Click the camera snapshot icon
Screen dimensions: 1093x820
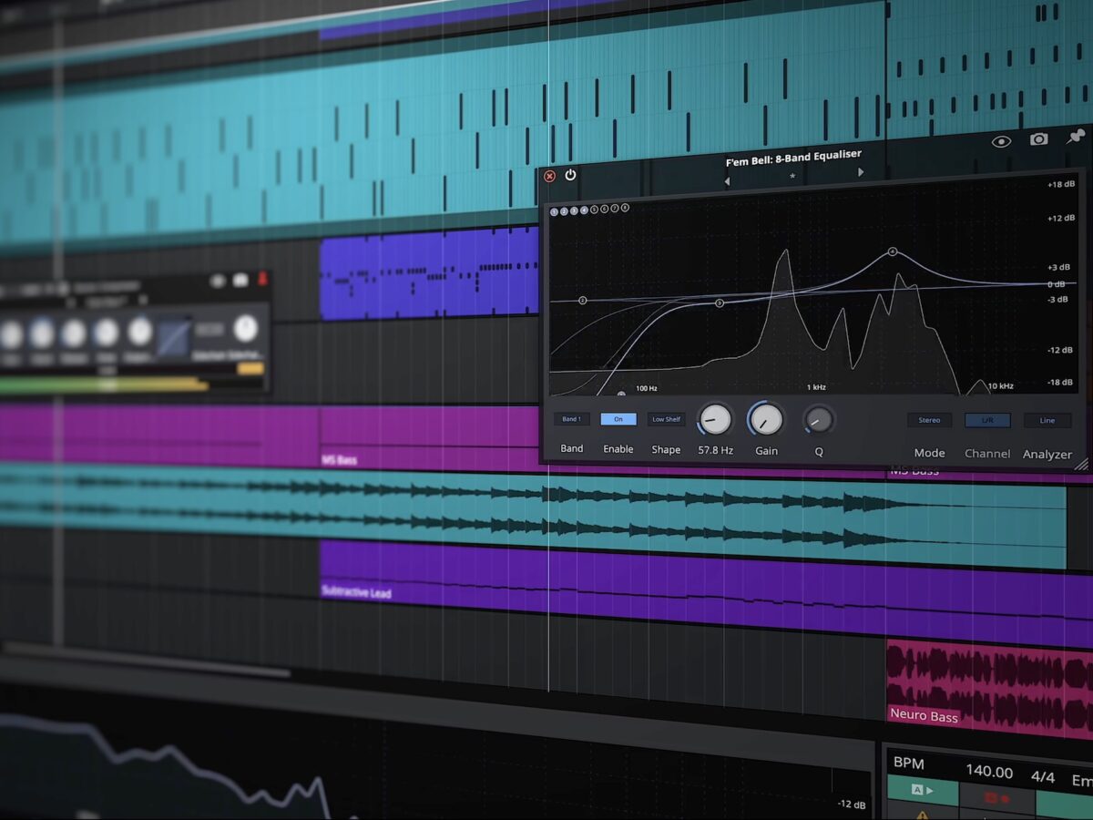click(1038, 139)
